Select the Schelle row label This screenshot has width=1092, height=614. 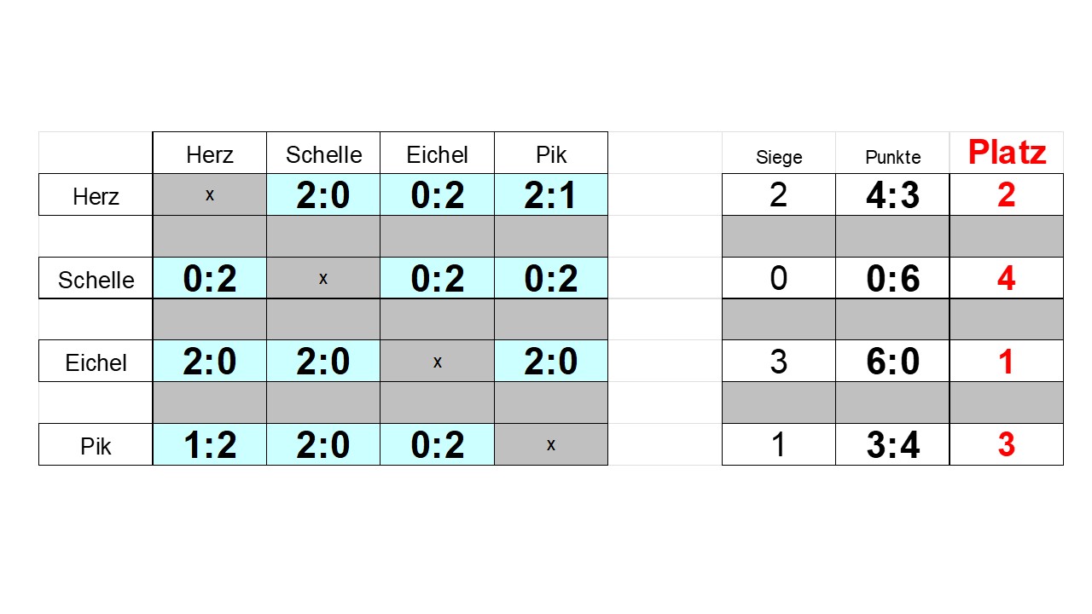point(96,278)
